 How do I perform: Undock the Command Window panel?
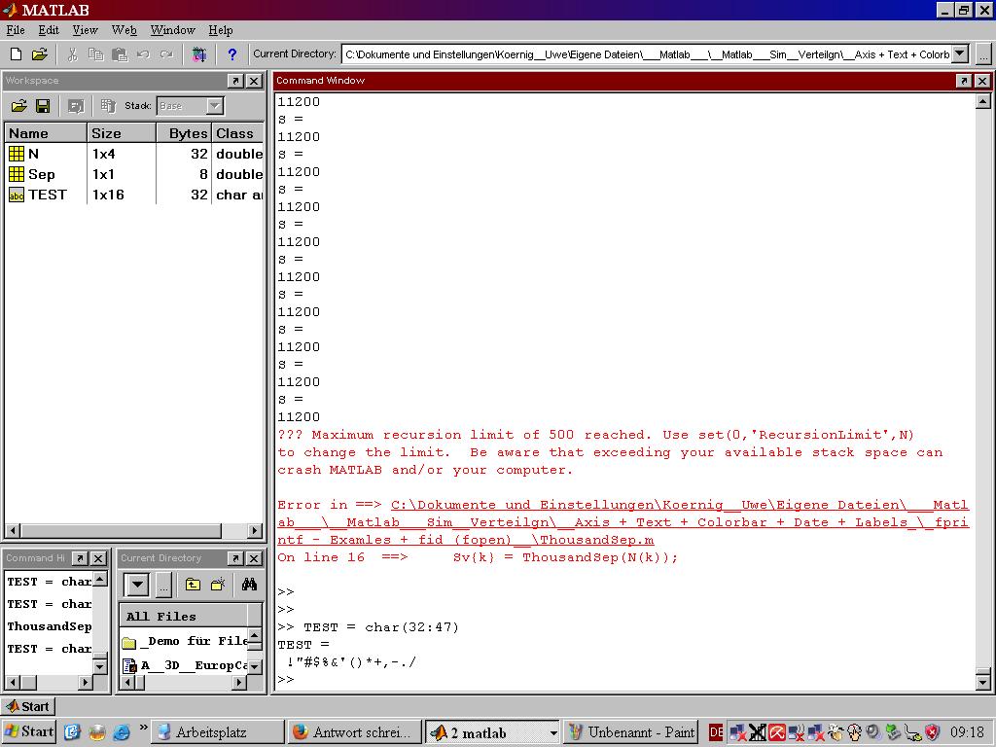pyautogui.click(x=963, y=81)
